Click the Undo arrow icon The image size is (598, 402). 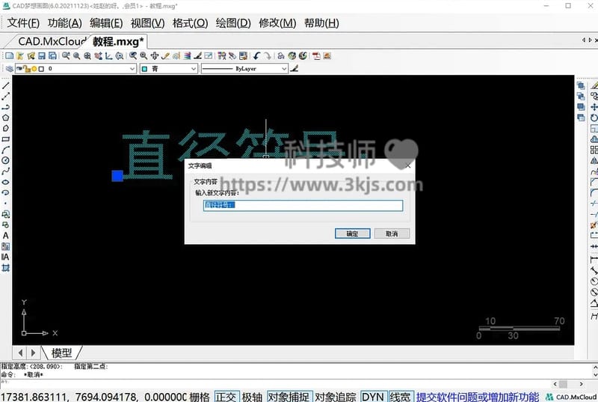[256, 55]
